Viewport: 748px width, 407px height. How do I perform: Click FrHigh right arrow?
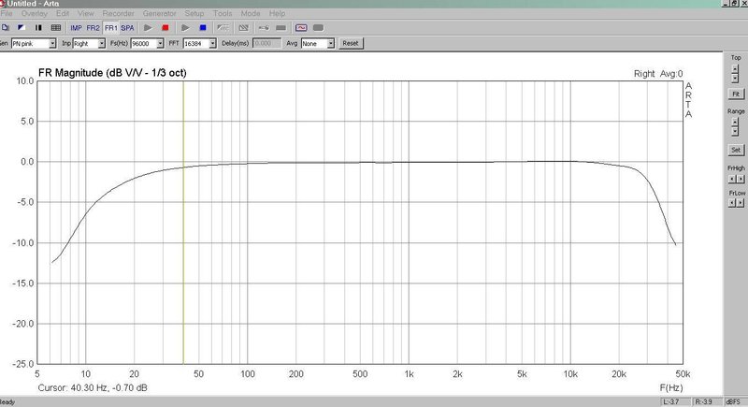(741, 179)
